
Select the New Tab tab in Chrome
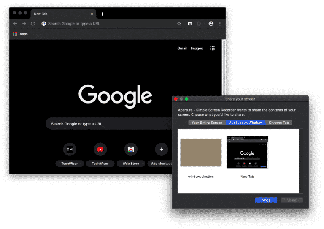coord(63,14)
